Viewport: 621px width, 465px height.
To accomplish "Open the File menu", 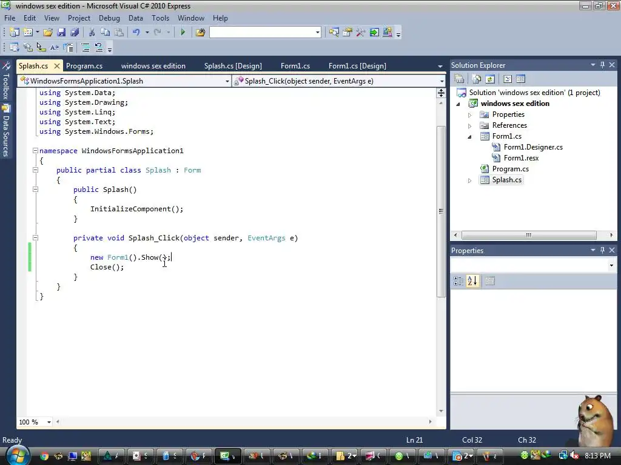I will click(10, 18).
